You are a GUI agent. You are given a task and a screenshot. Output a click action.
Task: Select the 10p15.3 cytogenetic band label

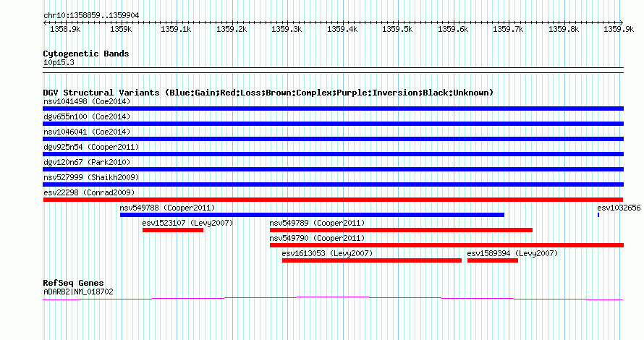click(59, 62)
